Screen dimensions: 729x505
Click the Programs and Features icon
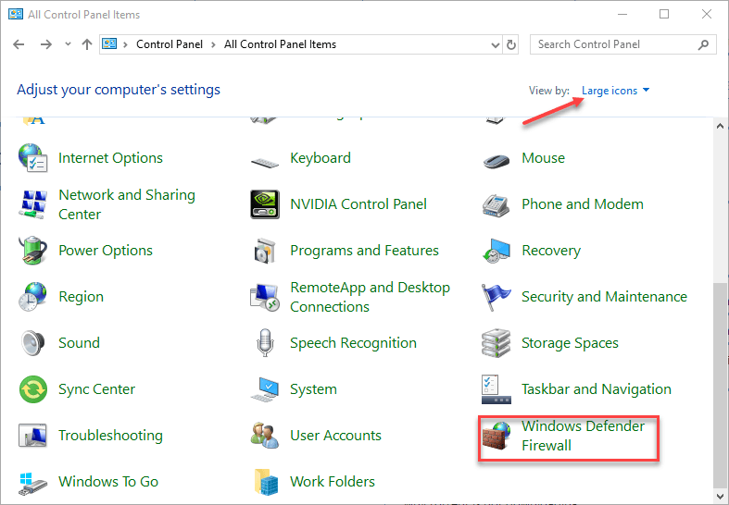point(265,251)
